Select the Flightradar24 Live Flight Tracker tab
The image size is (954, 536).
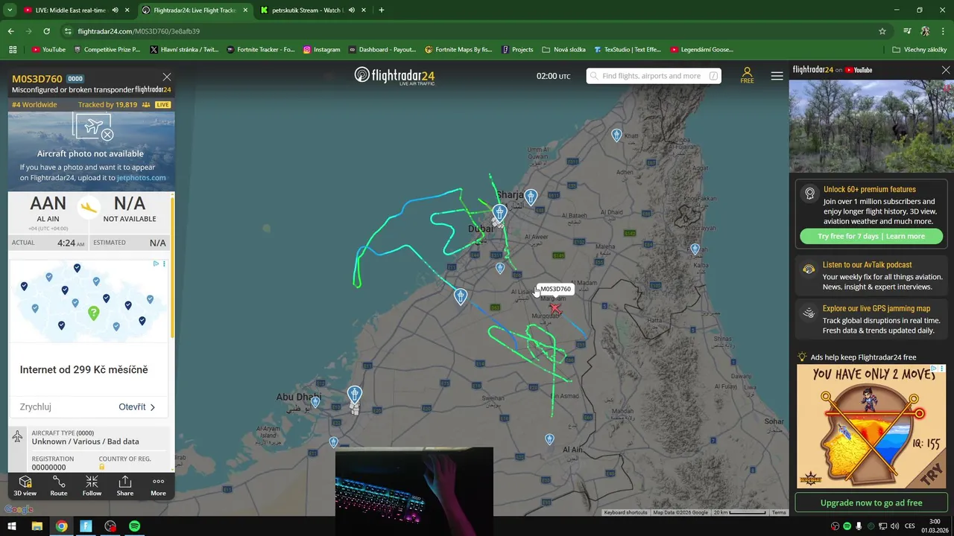(195, 10)
